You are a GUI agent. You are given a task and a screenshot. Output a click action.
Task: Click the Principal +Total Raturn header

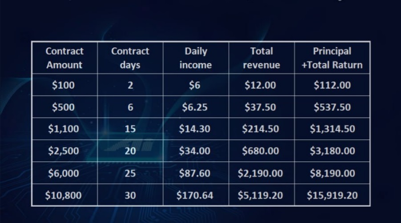332,58
